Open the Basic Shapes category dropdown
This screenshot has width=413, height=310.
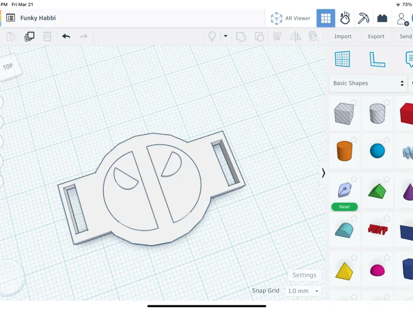(x=368, y=83)
